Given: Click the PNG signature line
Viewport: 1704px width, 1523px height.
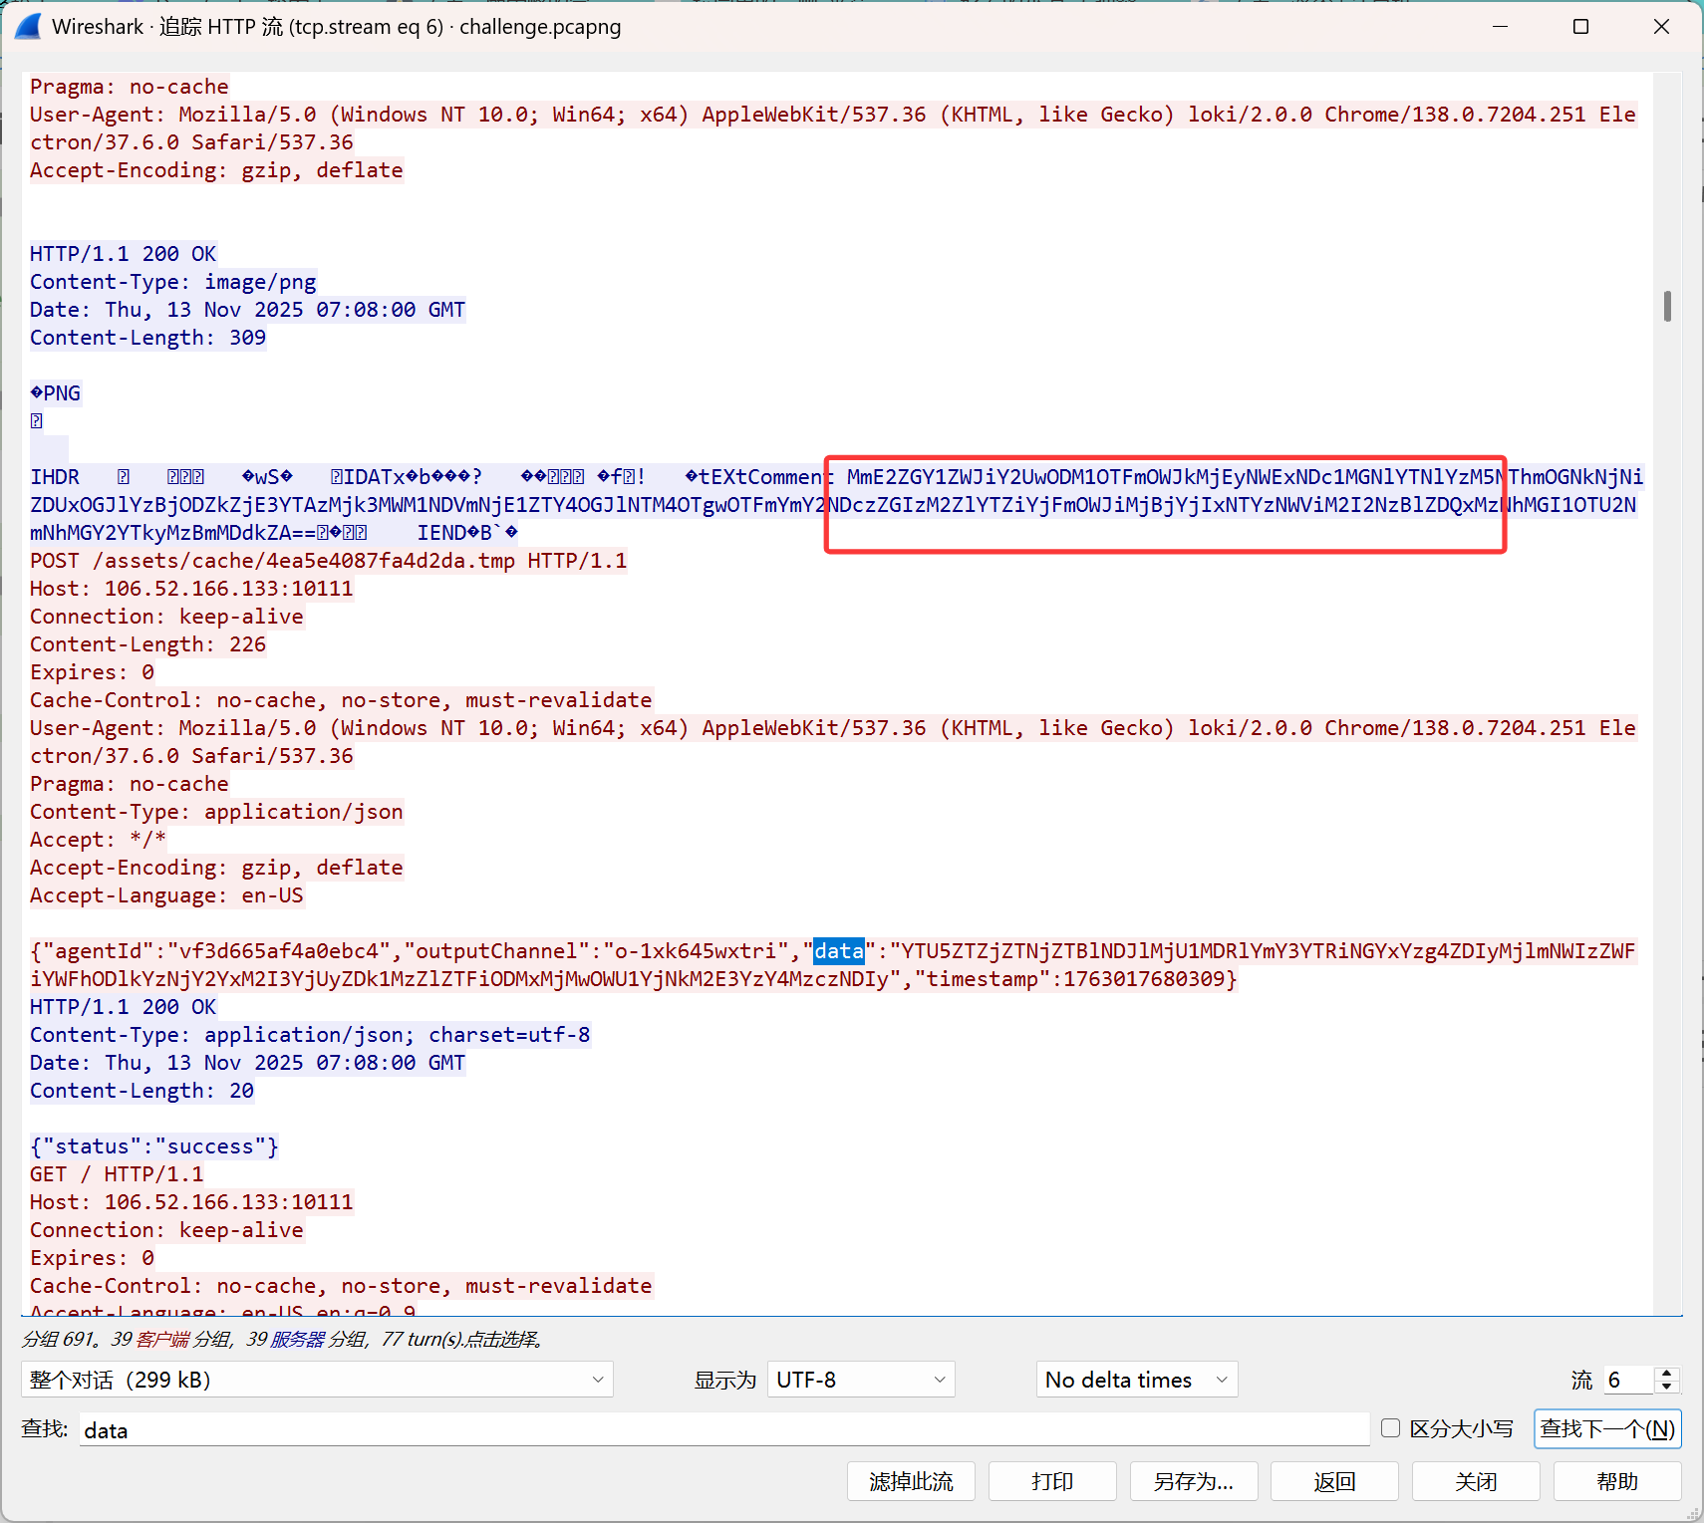Looking at the screenshot, I should 56,393.
